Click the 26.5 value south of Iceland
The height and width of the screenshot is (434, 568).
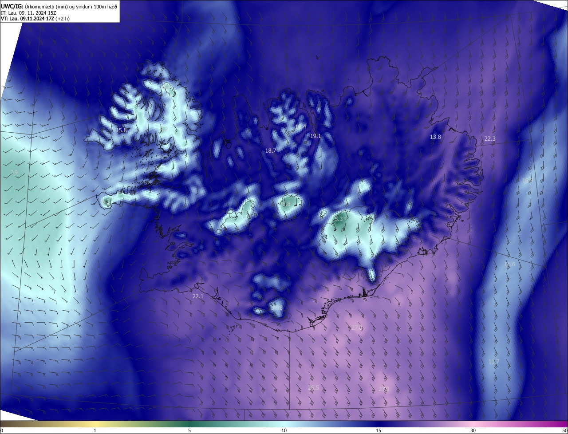point(313,388)
